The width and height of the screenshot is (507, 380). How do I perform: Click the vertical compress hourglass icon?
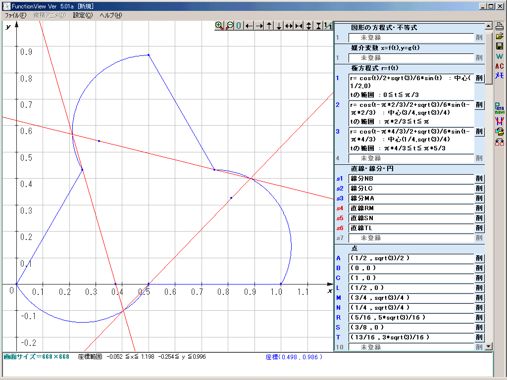pos(319,26)
